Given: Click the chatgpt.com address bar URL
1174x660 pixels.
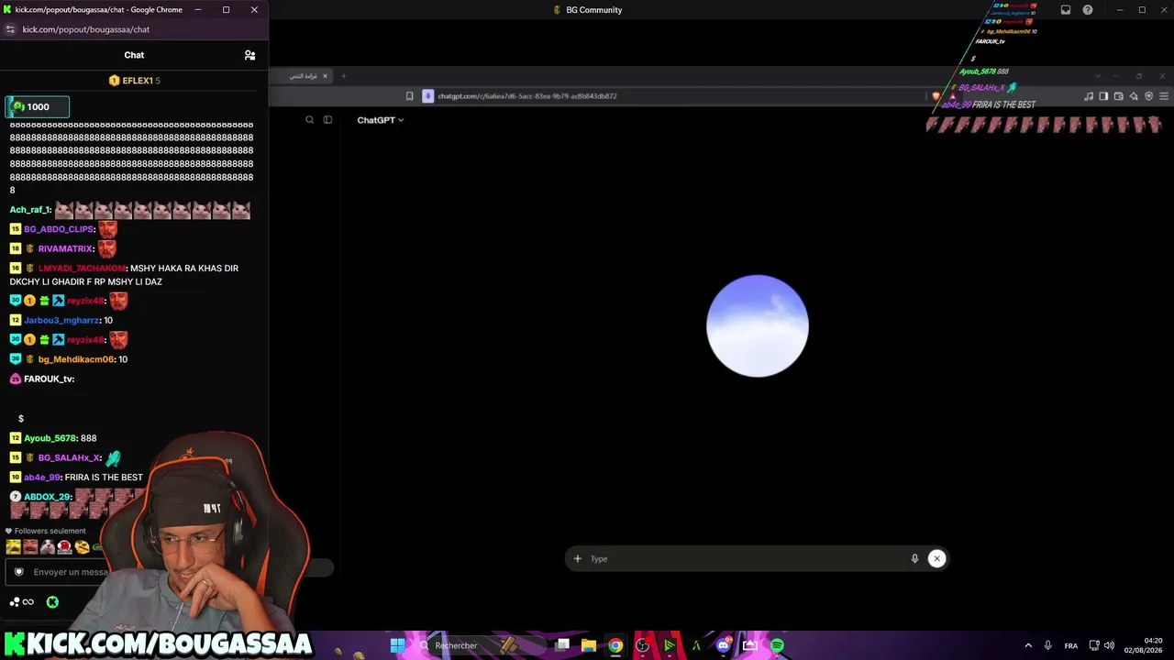Looking at the screenshot, I should click(527, 96).
